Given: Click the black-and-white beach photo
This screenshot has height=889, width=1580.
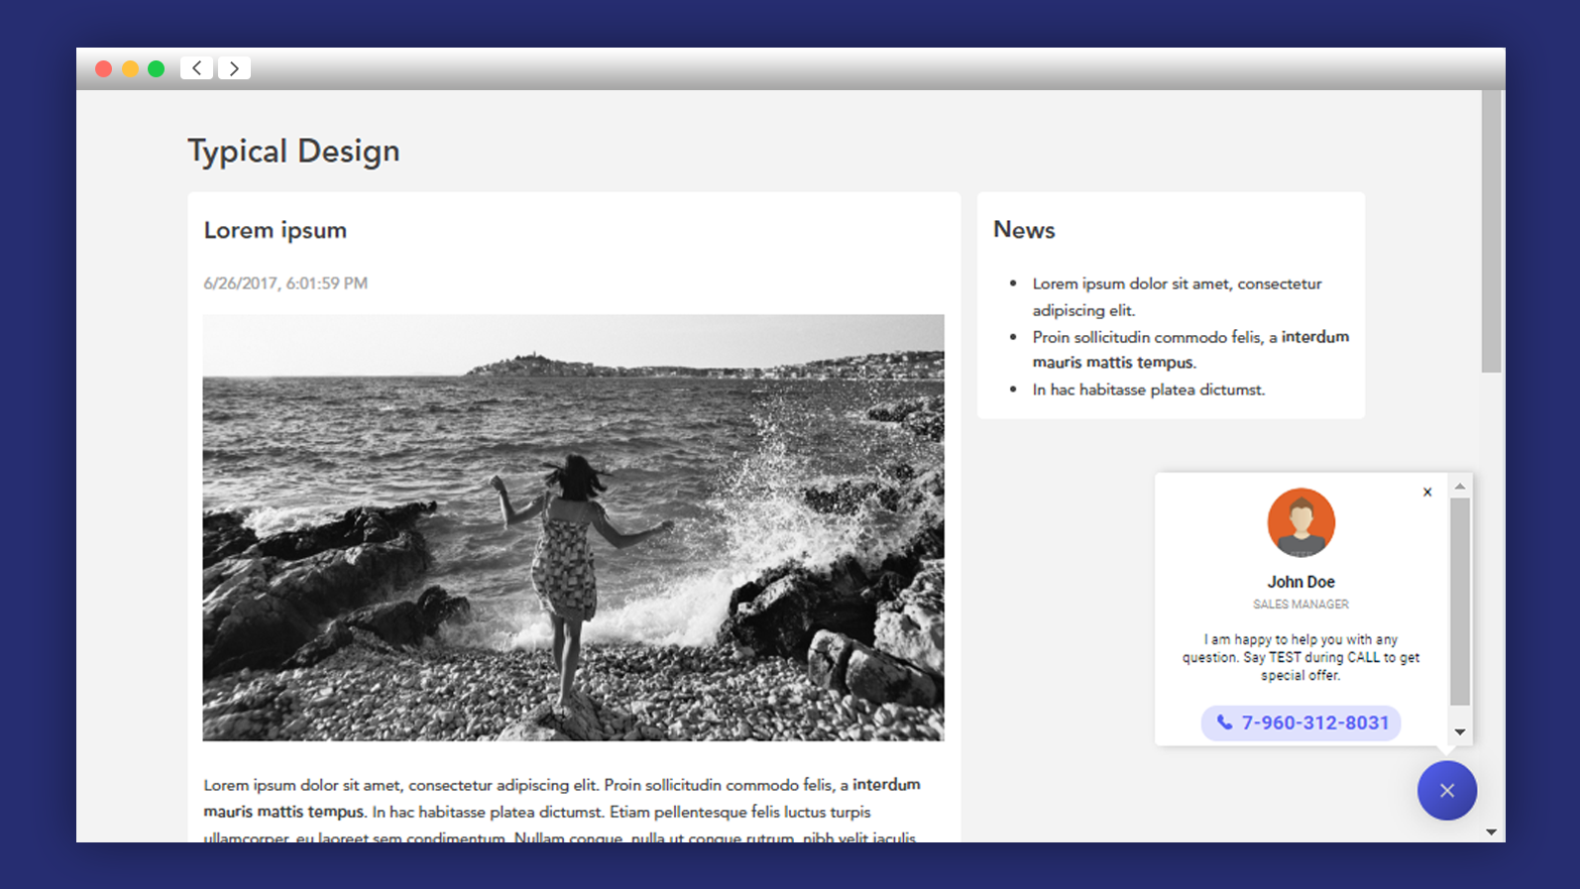Looking at the screenshot, I should click(573, 527).
